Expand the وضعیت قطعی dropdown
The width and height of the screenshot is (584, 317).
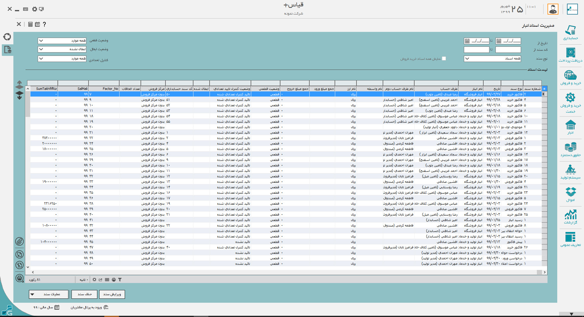(x=41, y=41)
